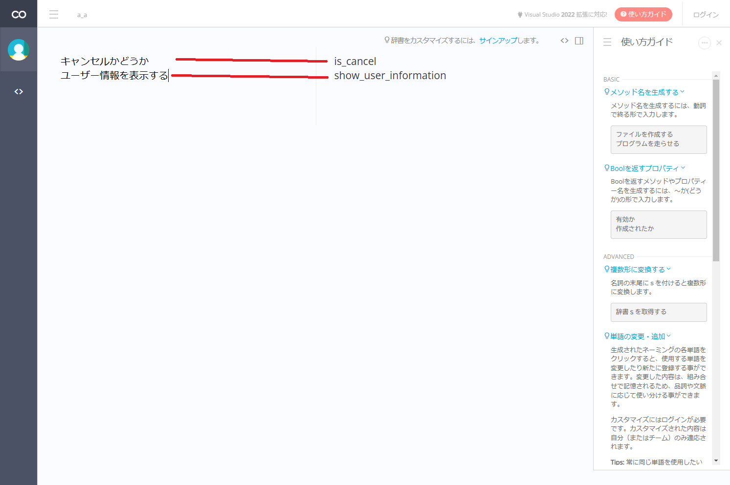Click Visual Studio 2022 extension notice
Screen dimensions: 730x485
coord(562,15)
